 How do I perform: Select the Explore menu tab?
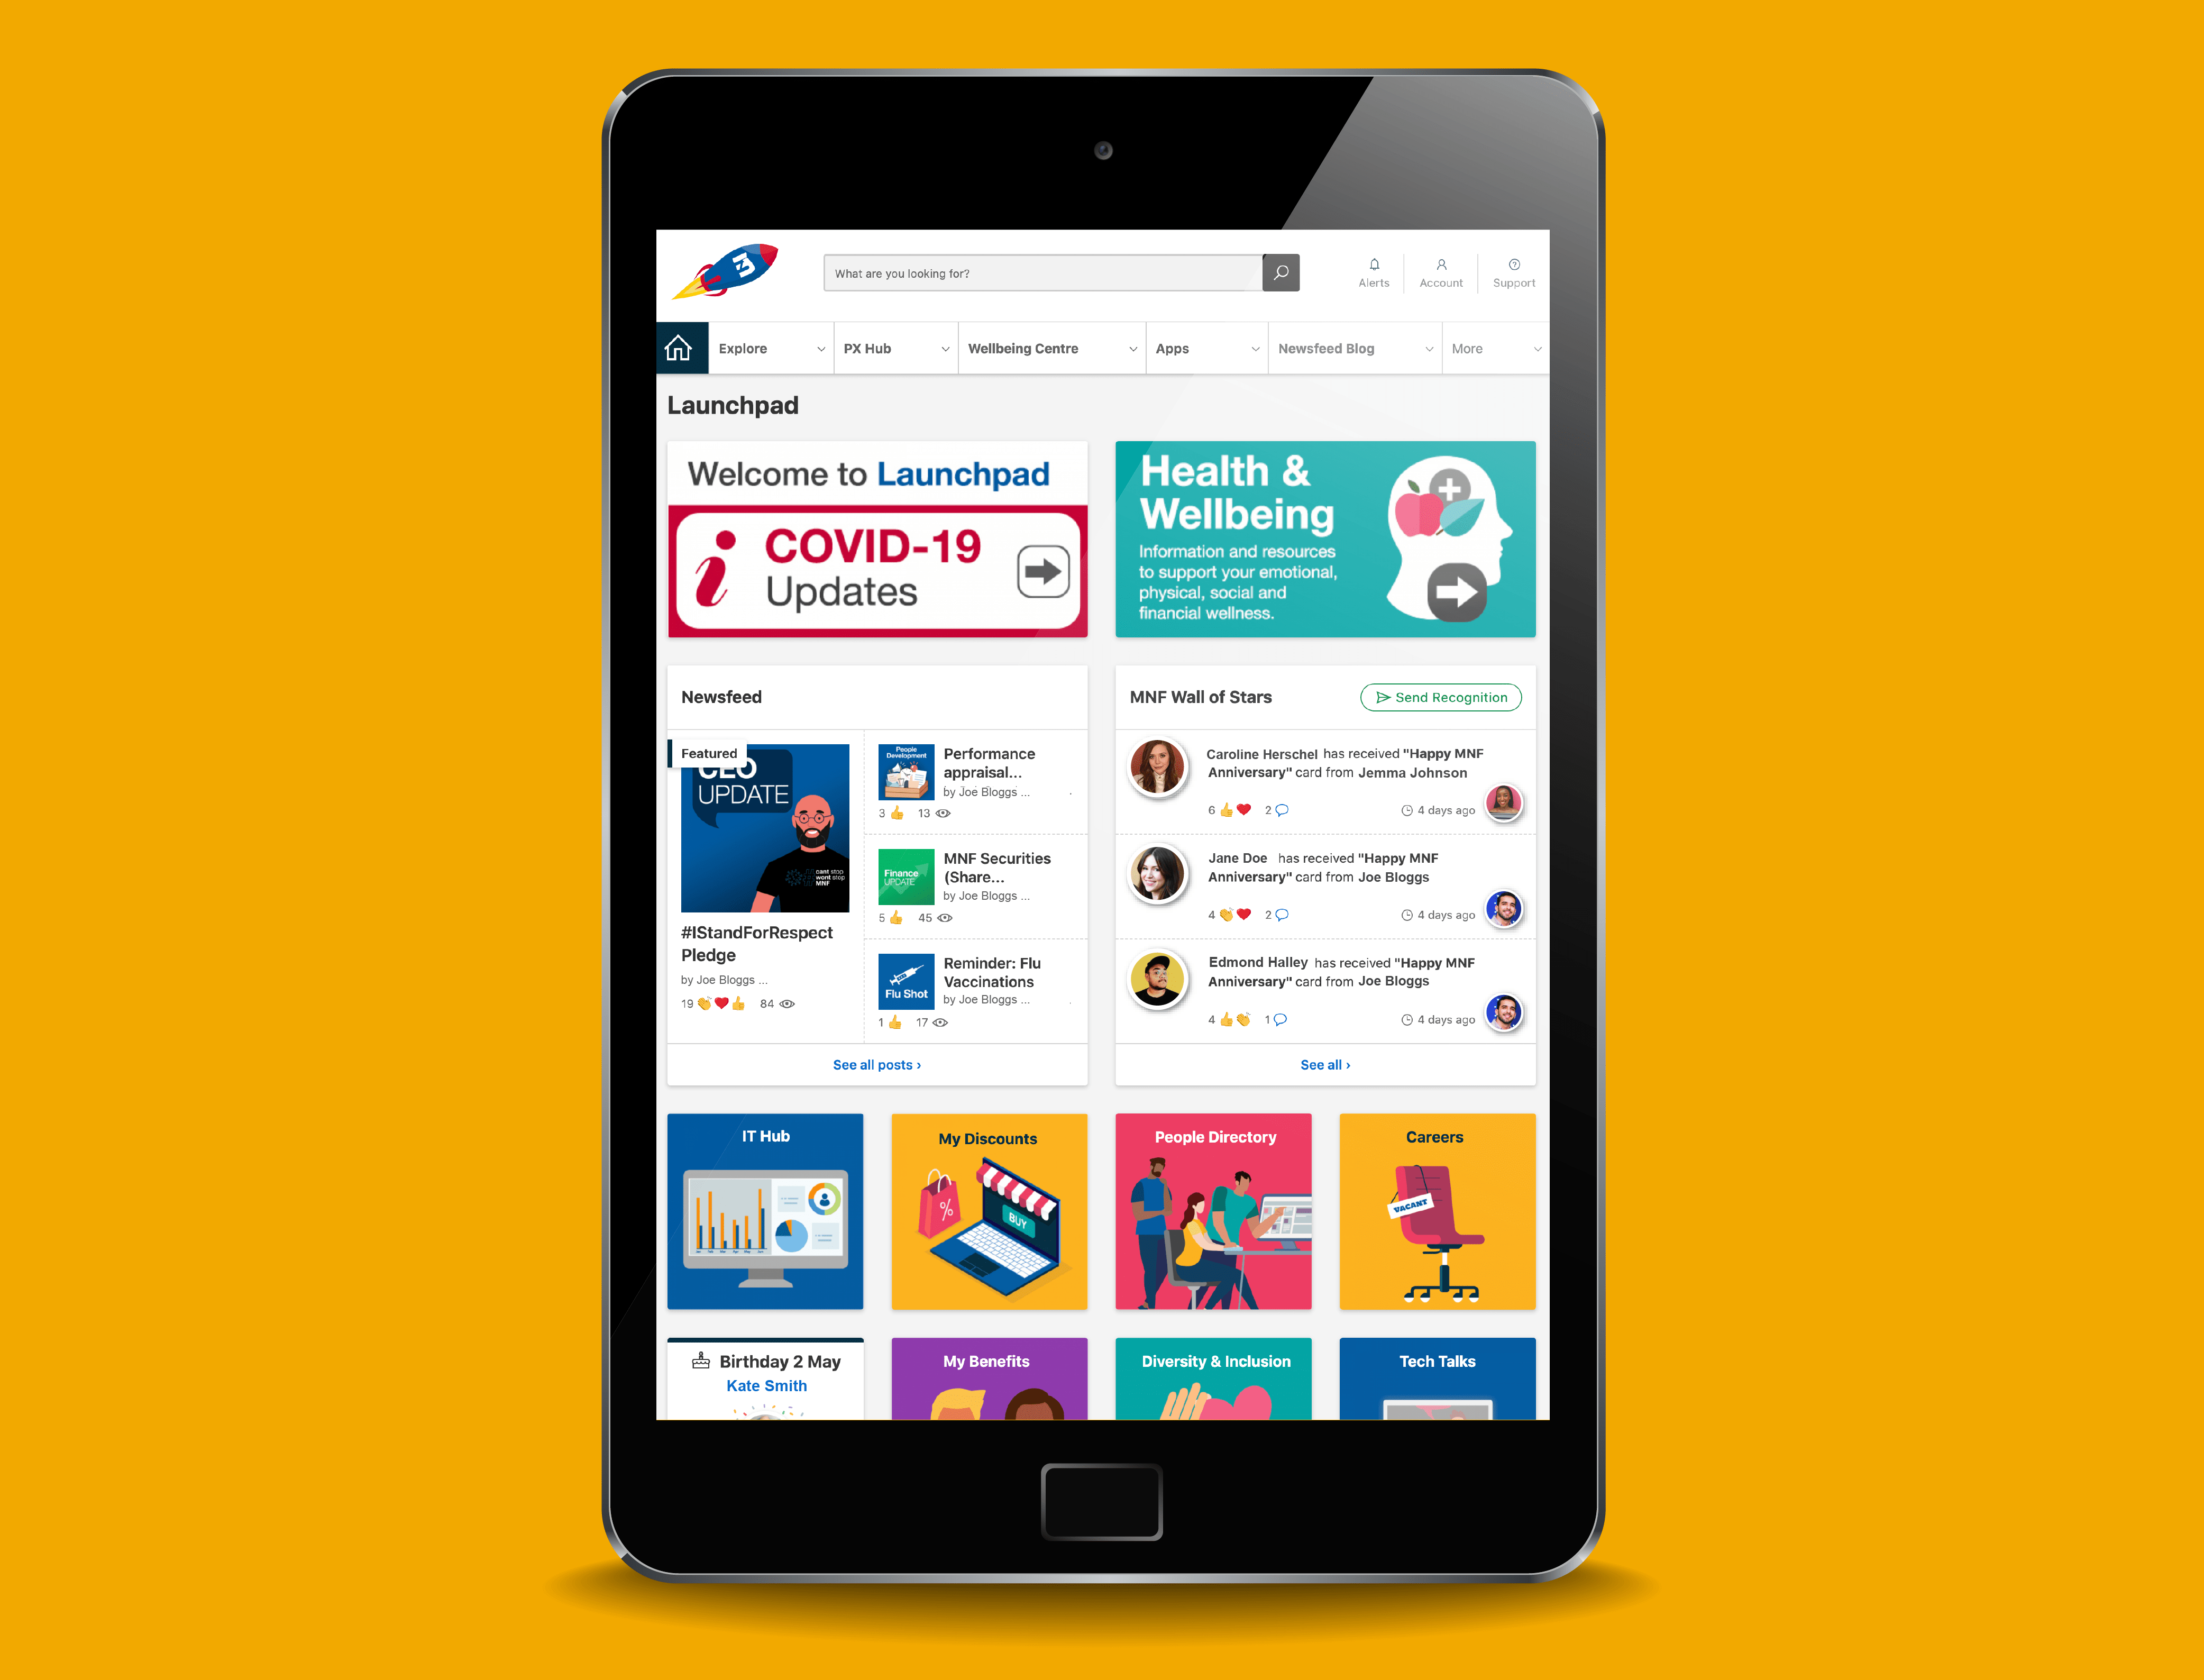point(762,348)
